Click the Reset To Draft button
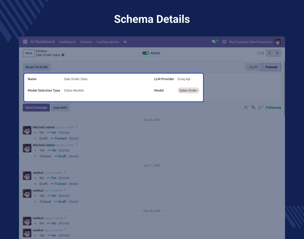The width and height of the screenshot is (304, 239). tap(36, 67)
